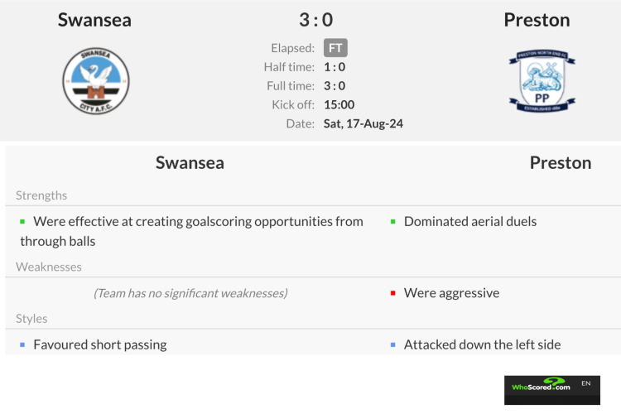Screen dimensions: 621x414
Task: Click the Swansea City club crest
Action: pyautogui.click(x=95, y=81)
